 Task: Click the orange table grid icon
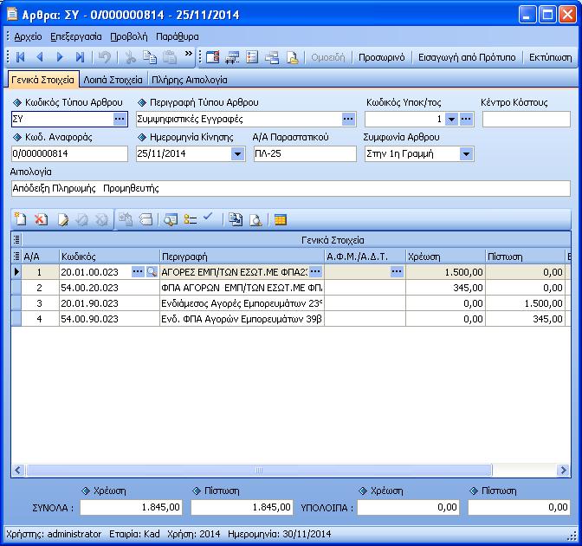(x=281, y=220)
